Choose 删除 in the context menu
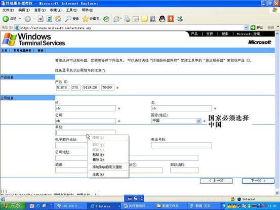This screenshot has height=210, width=280. pyautogui.click(x=108, y=160)
